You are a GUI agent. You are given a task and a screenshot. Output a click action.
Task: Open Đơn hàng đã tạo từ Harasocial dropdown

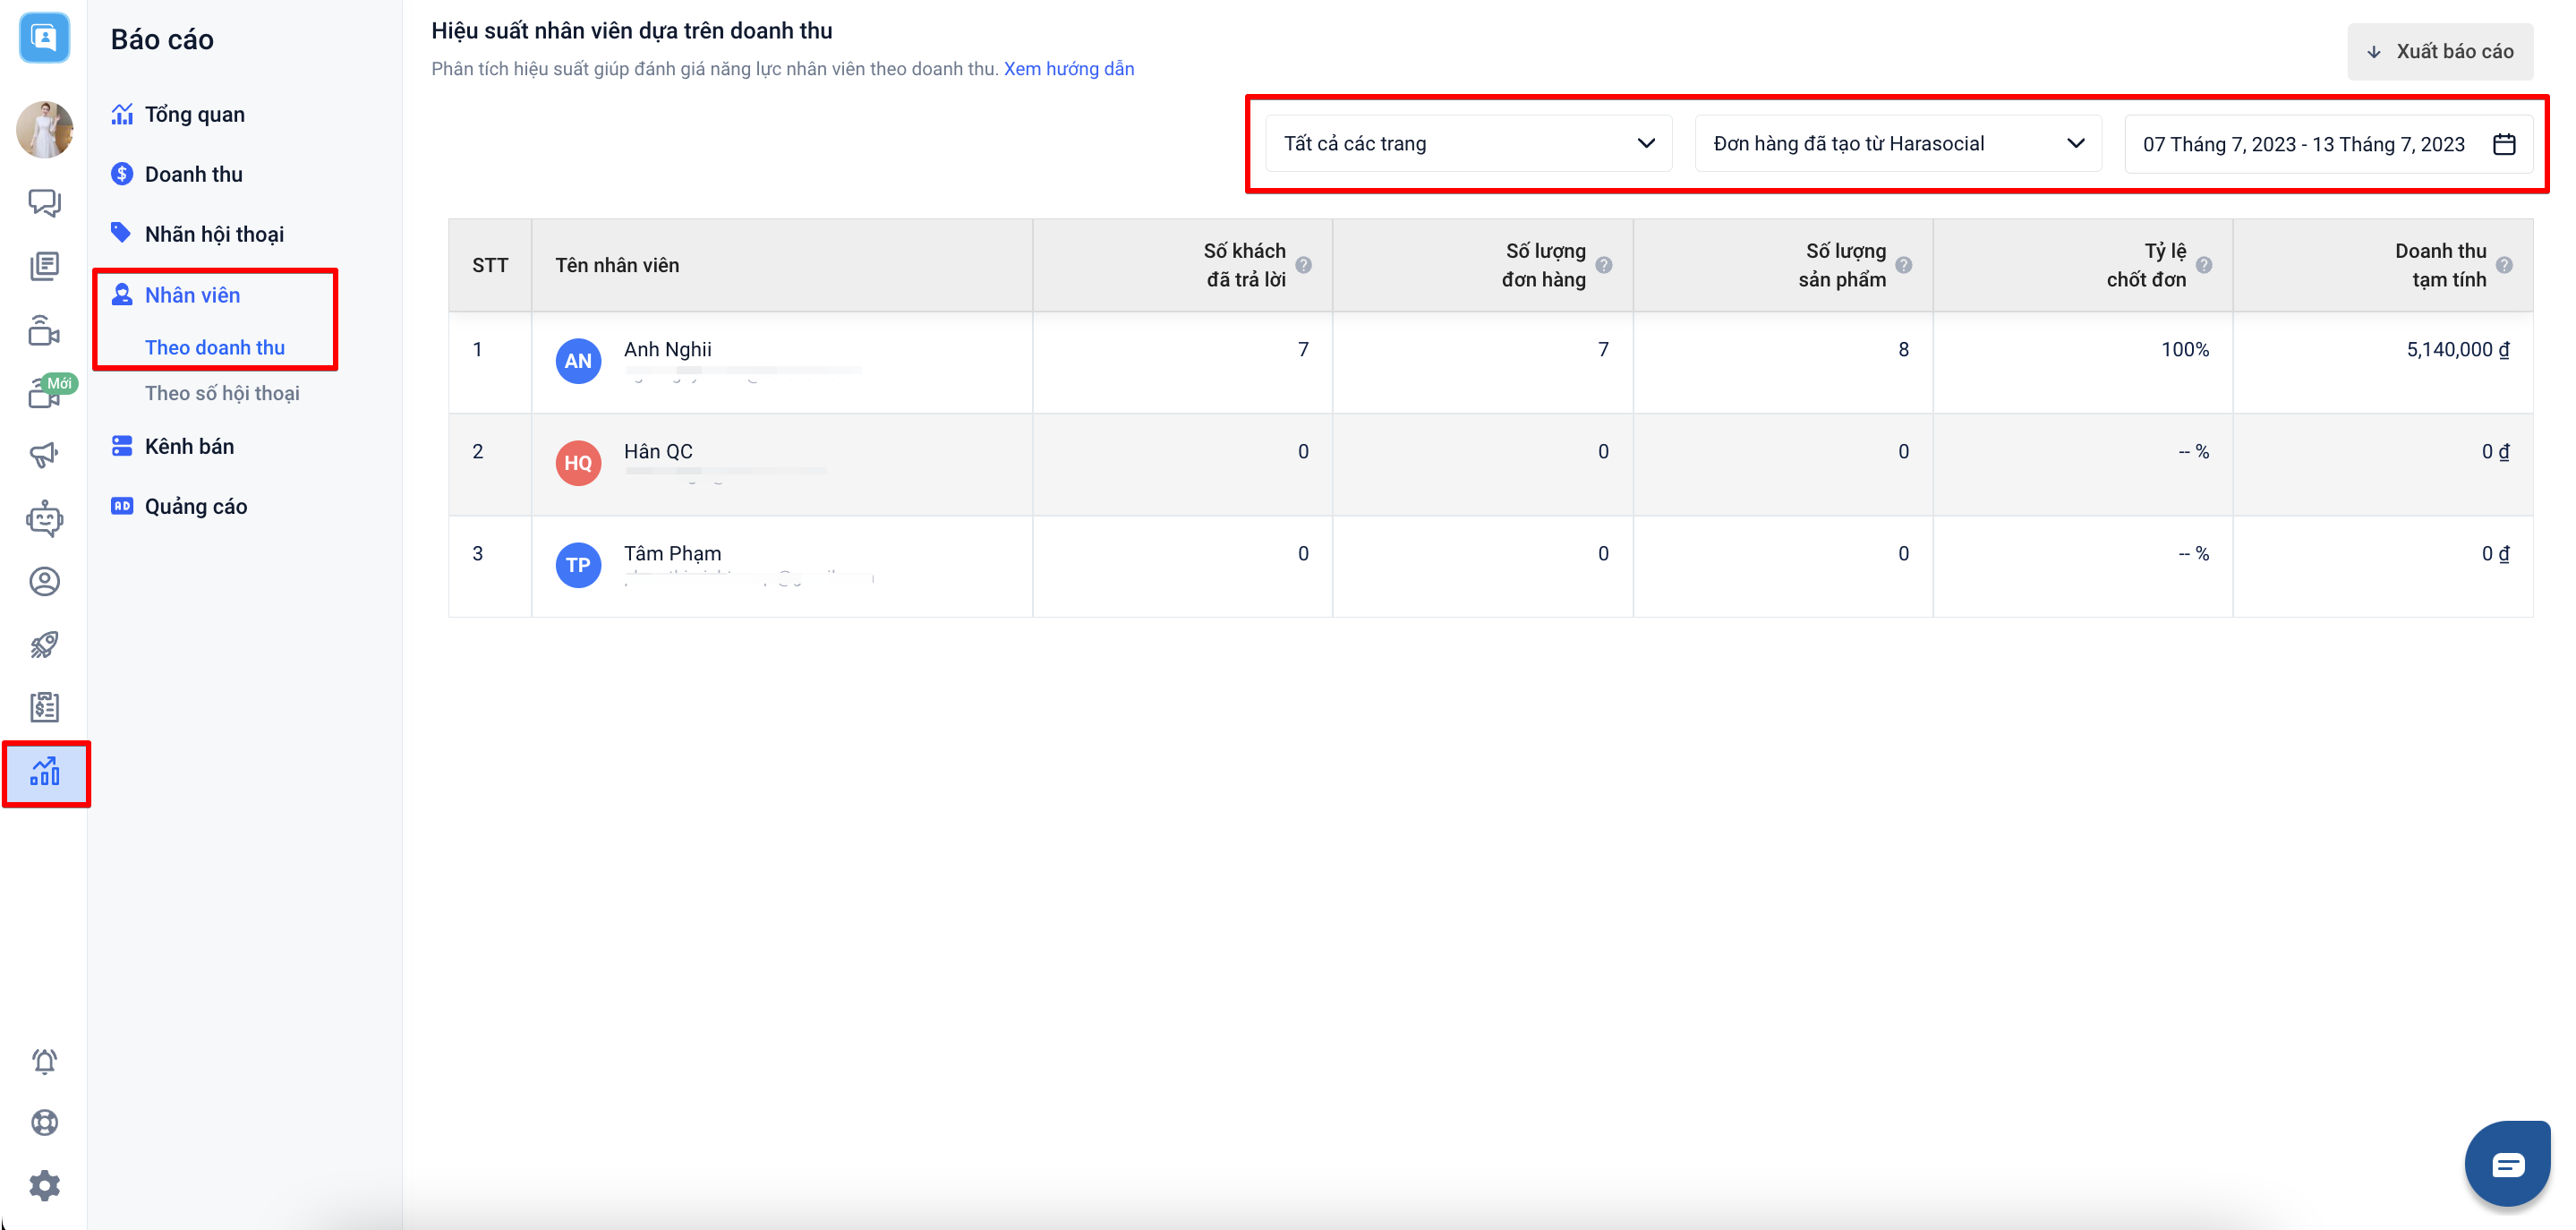[1897, 144]
